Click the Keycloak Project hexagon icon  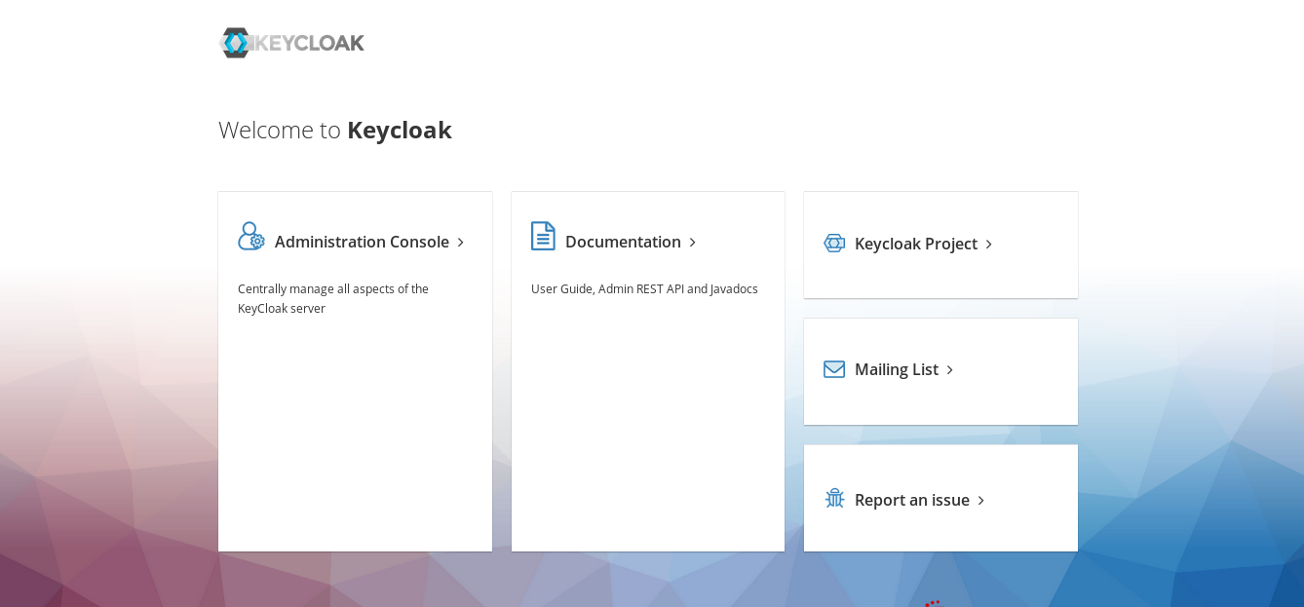[834, 243]
